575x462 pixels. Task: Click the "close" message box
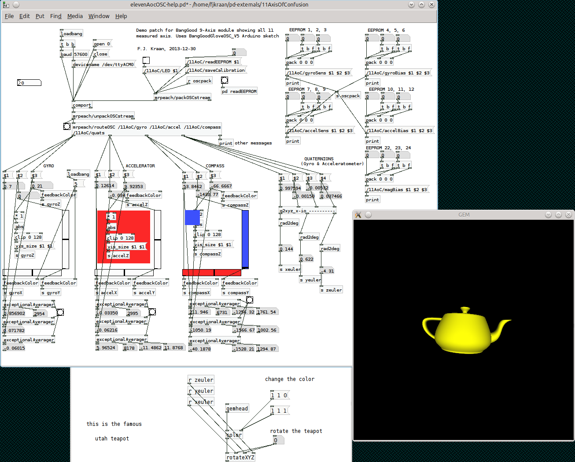pyautogui.click(x=101, y=54)
